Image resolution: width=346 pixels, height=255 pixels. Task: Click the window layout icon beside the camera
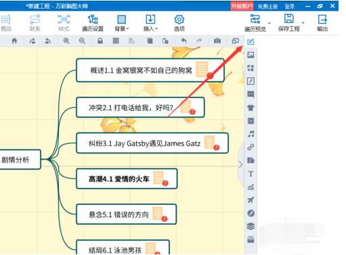[236, 41]
